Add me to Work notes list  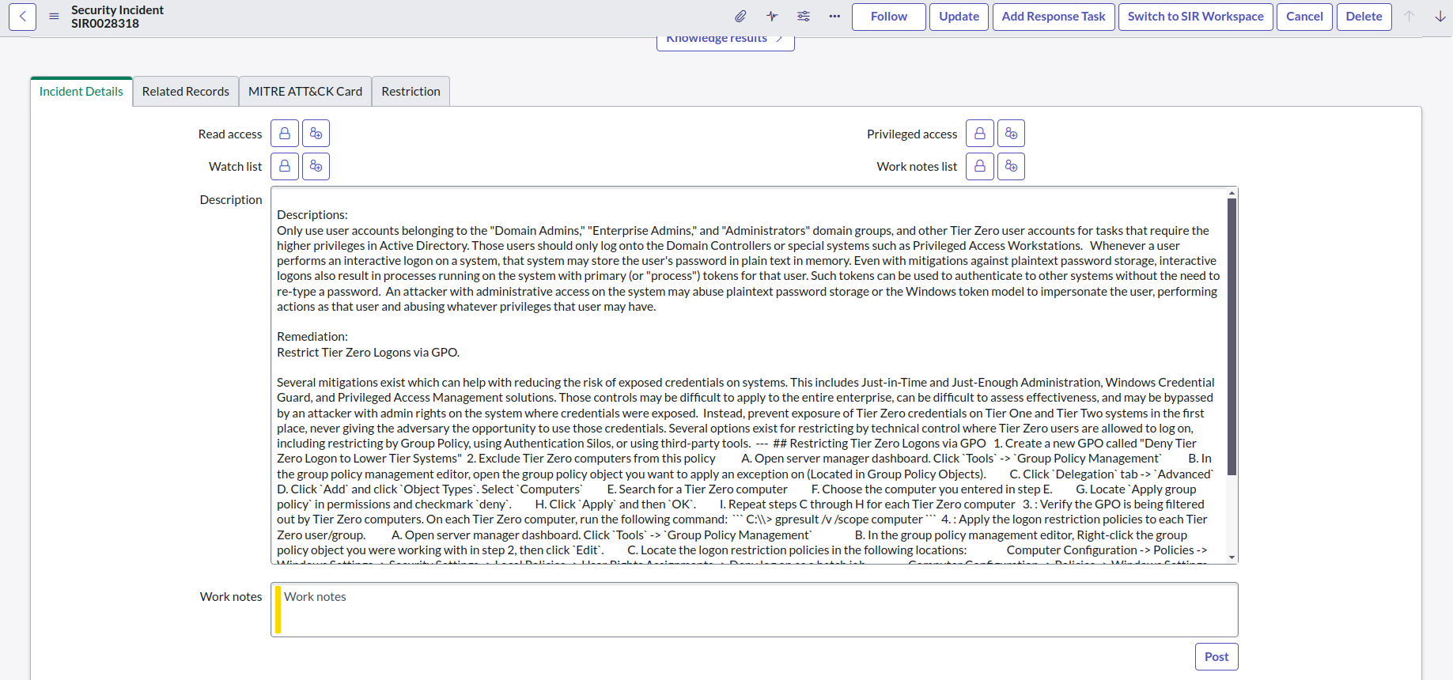point(1011,166)
